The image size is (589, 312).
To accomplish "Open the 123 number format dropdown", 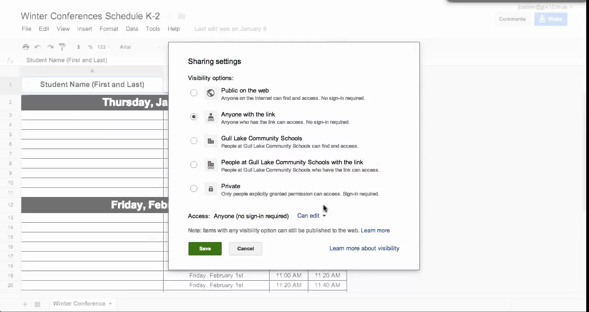I will coord(104,47).
